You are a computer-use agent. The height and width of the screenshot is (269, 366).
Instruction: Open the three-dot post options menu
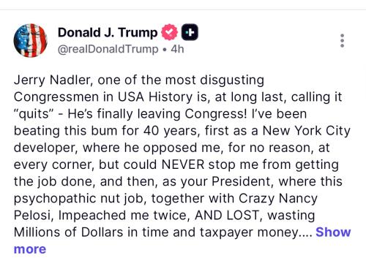[342, 40]
